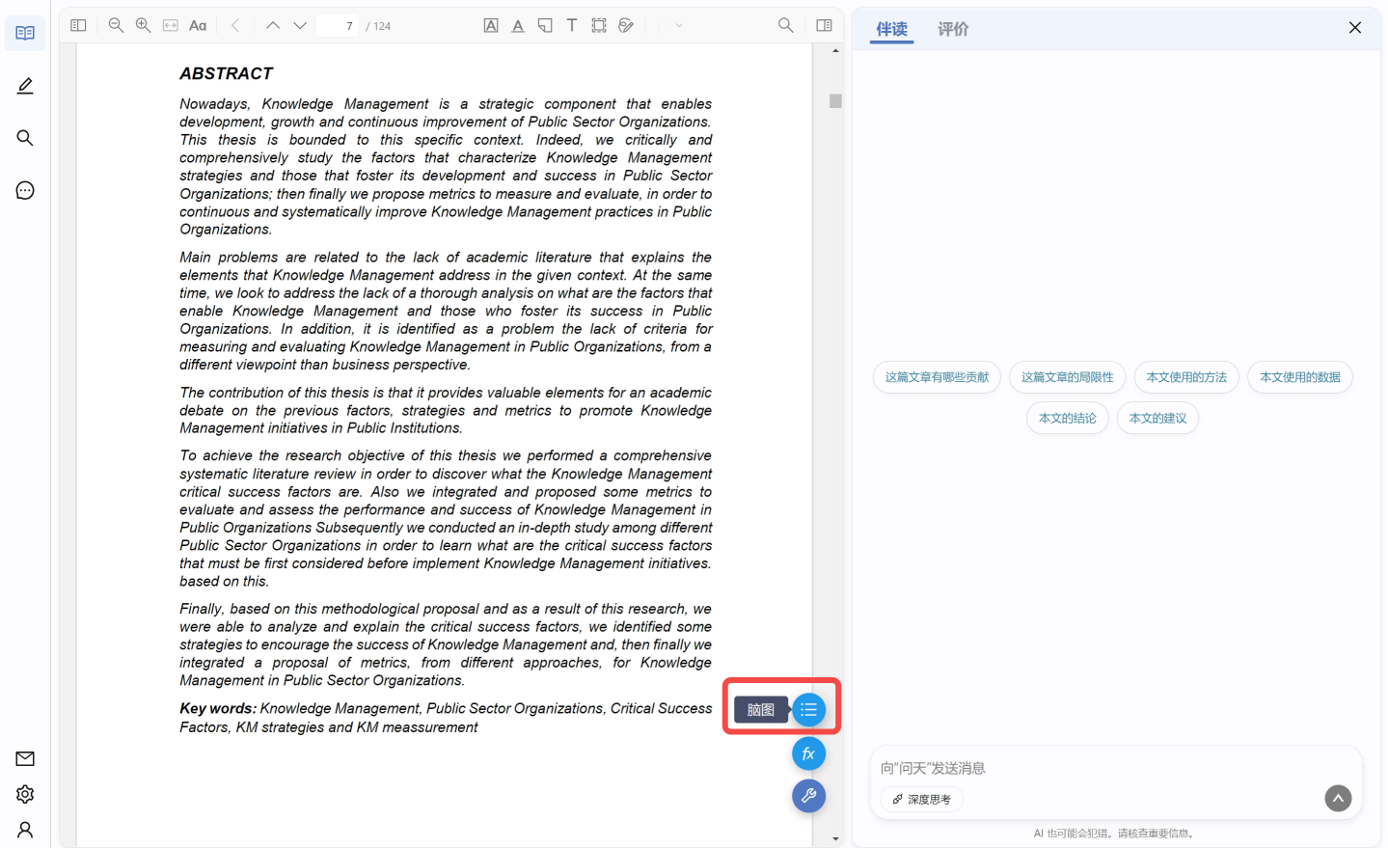Close the right assistant panel
The height and width of the screenshot is (848, 1388).
click(x=1355, y=27)
